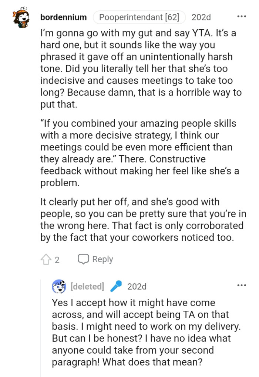Click the outlined arrow icon left of the vote count
Viewport: 259px width, 377px height.
pos(46,259)
